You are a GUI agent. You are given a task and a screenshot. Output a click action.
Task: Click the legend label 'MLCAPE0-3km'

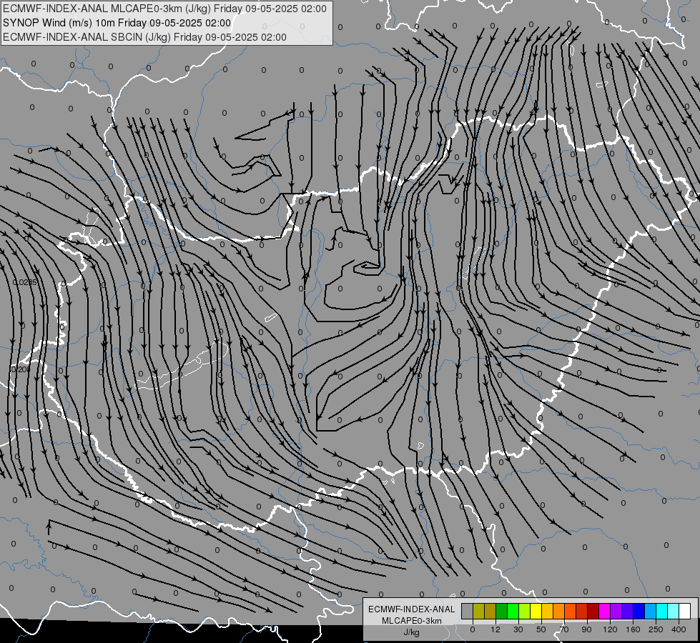tap(412, 621)
